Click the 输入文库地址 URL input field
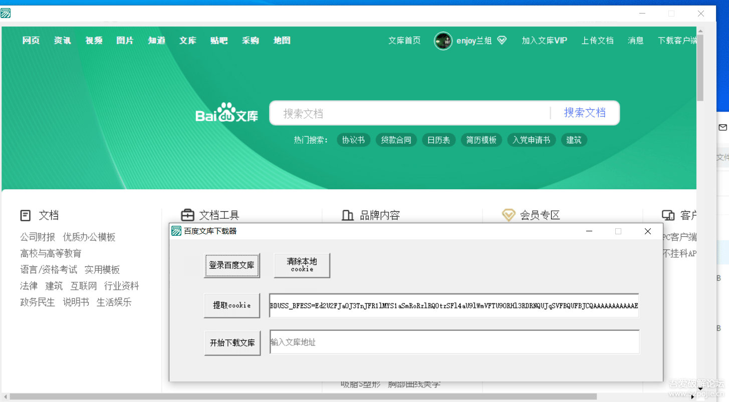Viewport: 729px width, 402px height. pyautogui.click(x=454, y=342)
